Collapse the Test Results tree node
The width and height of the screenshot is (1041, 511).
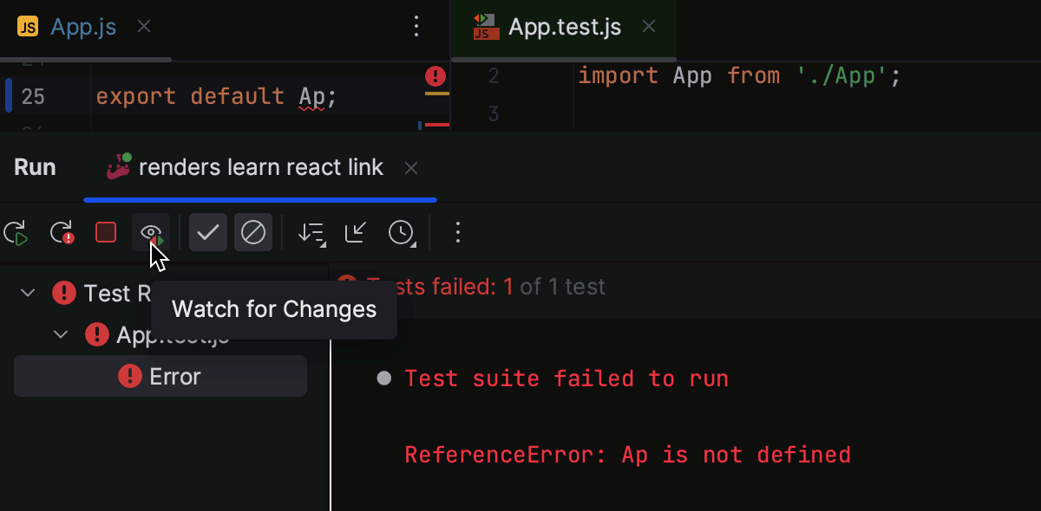[27, 293]
